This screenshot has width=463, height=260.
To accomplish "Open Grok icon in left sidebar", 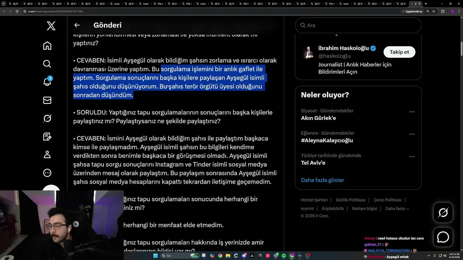I will [x=47, y=118].
